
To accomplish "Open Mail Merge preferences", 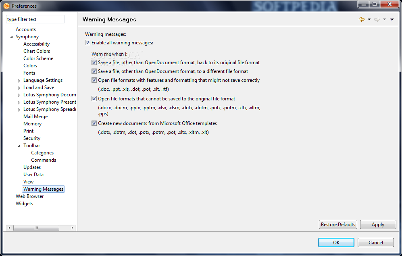I will click(35, 117).
